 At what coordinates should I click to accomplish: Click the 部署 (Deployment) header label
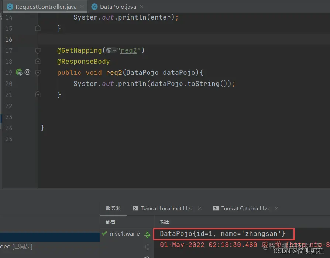111,222
